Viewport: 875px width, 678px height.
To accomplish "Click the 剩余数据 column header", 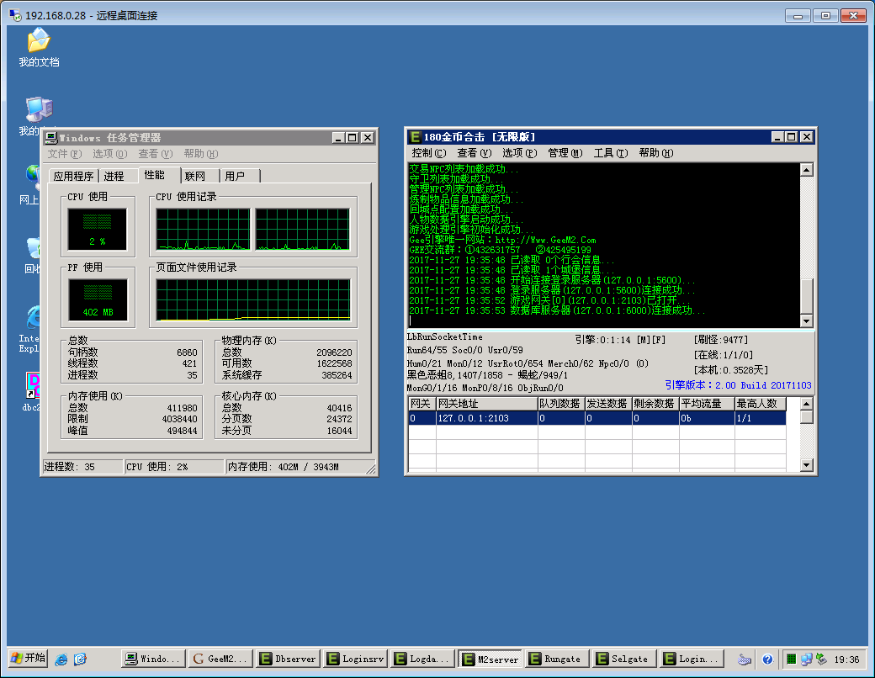I will 655,404.
